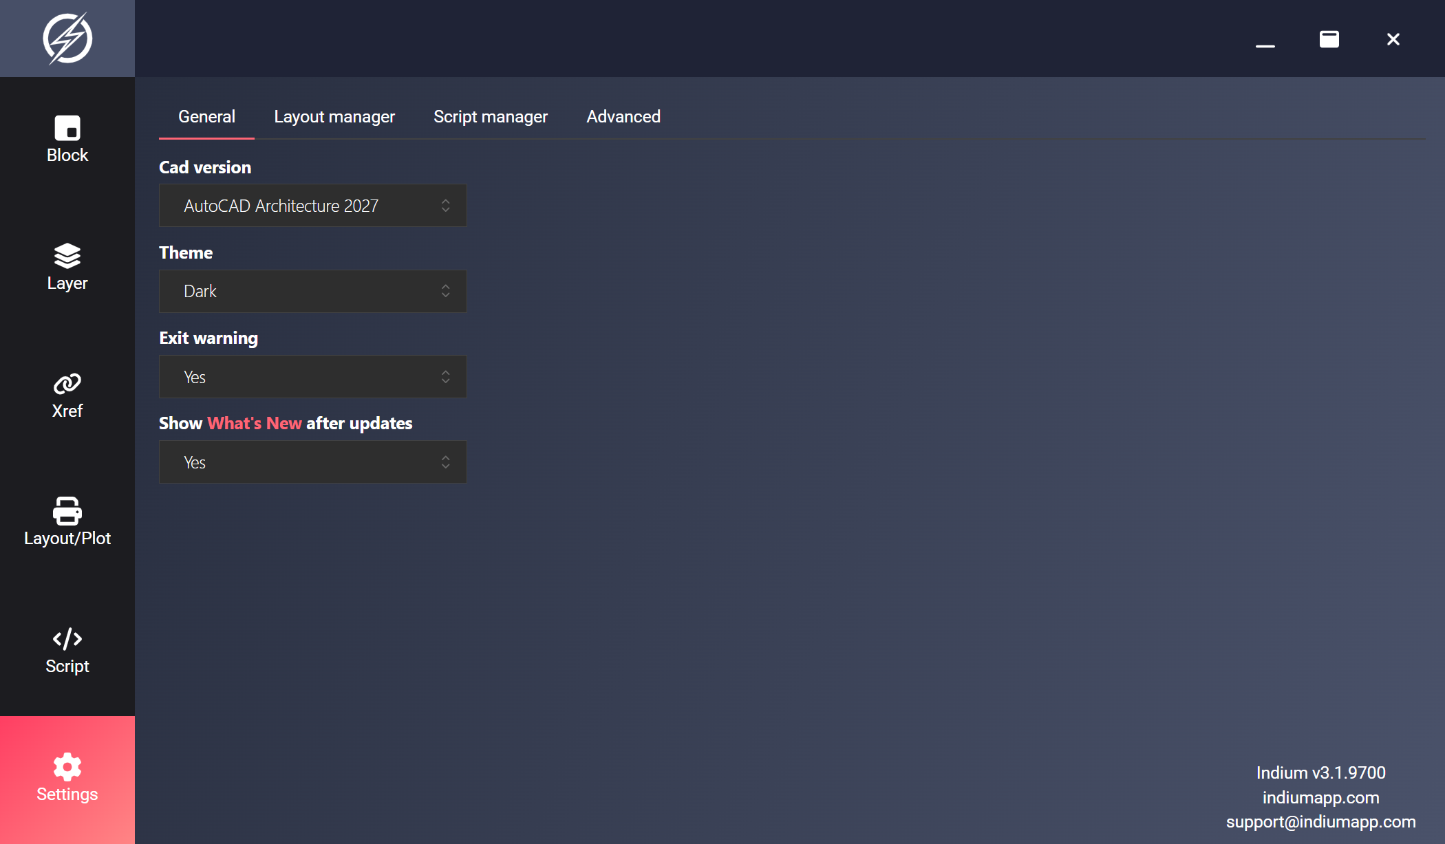Select the Settings gear in sidebar
The image size is (1445, 844).
point(67,779)
